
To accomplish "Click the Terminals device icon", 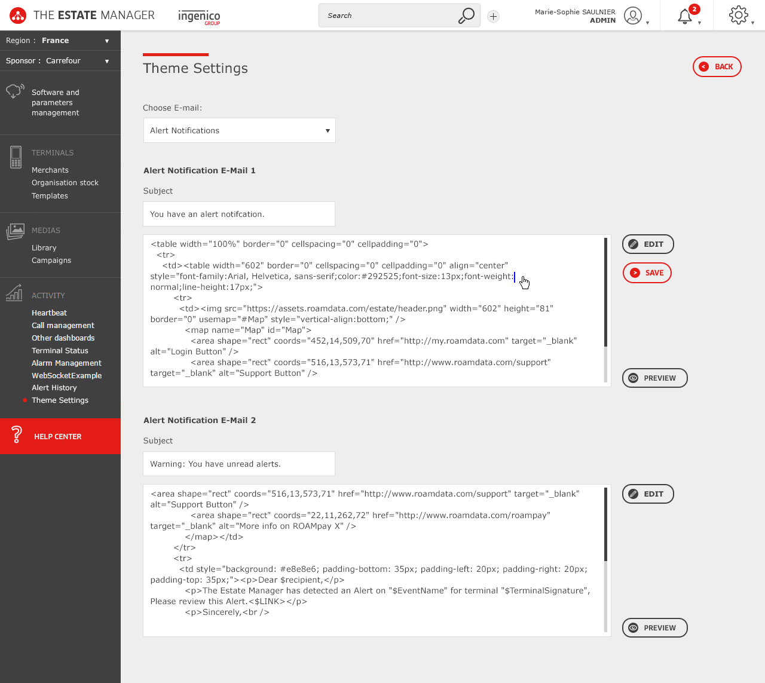I will 16,157.
